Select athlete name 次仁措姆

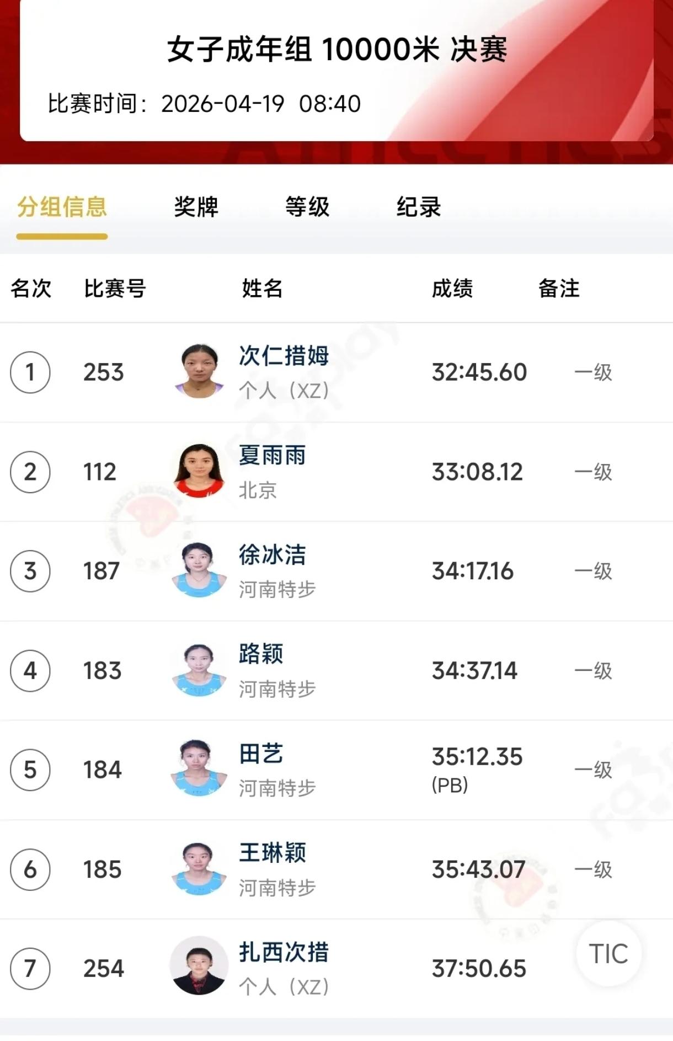pos(284,356)
